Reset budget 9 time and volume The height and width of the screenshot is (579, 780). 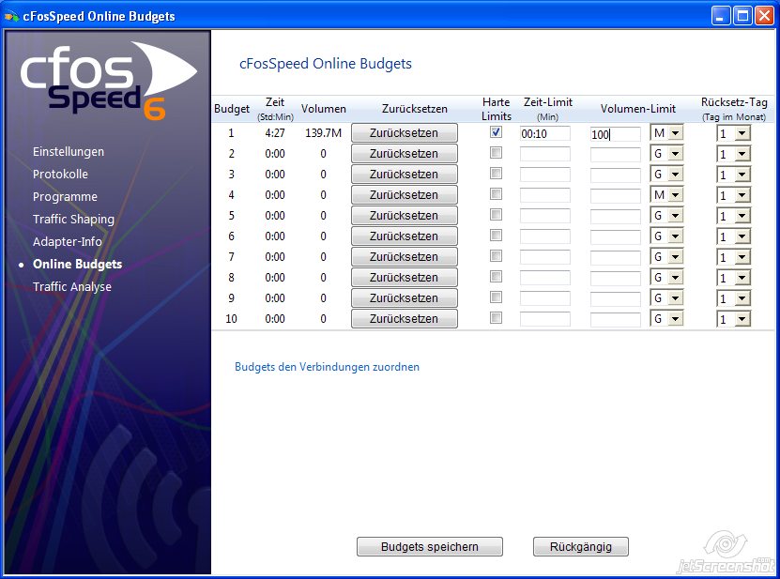(405, 298)
